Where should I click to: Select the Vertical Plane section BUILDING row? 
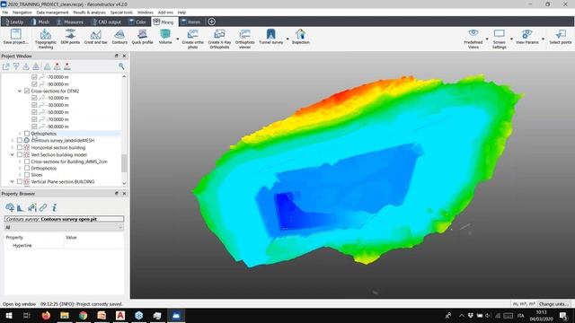click(x=62, y=181)
